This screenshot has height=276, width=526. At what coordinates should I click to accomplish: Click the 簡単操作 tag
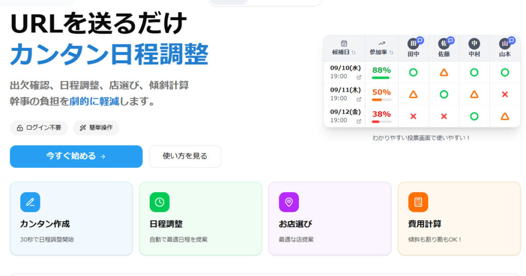[96, 128]
